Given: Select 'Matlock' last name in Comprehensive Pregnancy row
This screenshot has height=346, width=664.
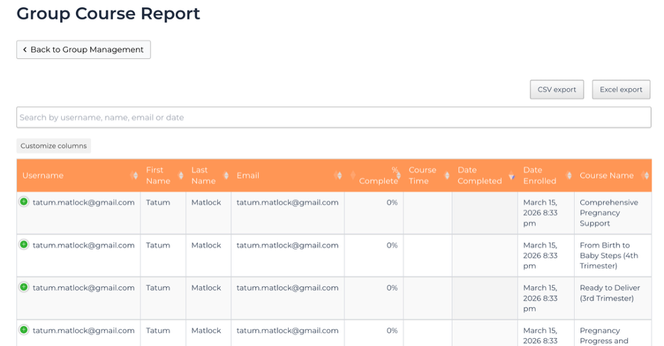Looking at the screenshot, I should [x=206, y=203].
